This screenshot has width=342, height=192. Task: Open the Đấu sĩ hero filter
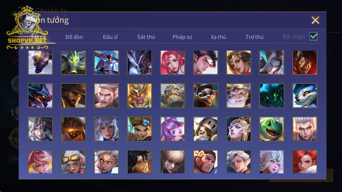(x=110, y=37)
